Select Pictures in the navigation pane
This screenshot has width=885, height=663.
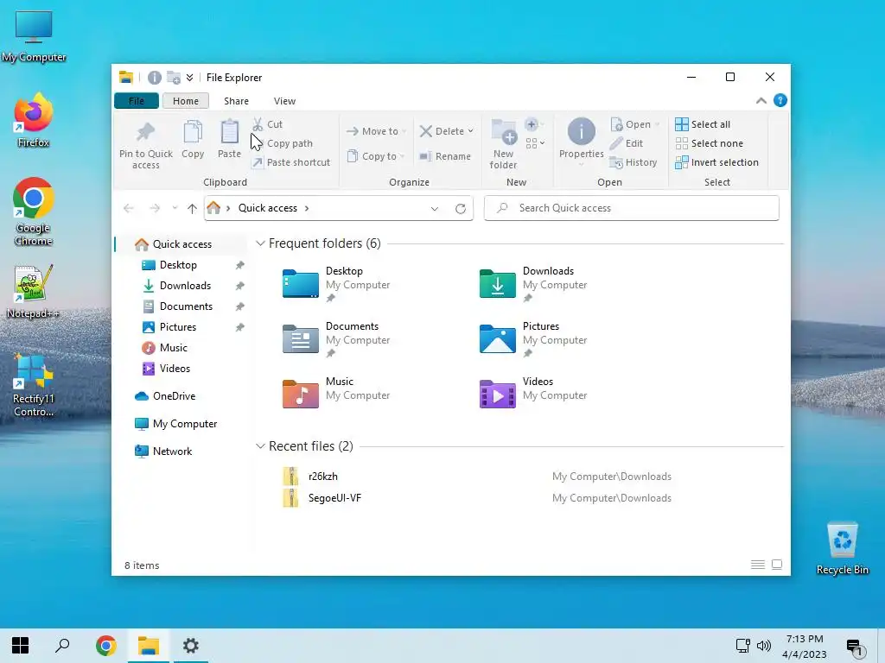coord(178,327)
